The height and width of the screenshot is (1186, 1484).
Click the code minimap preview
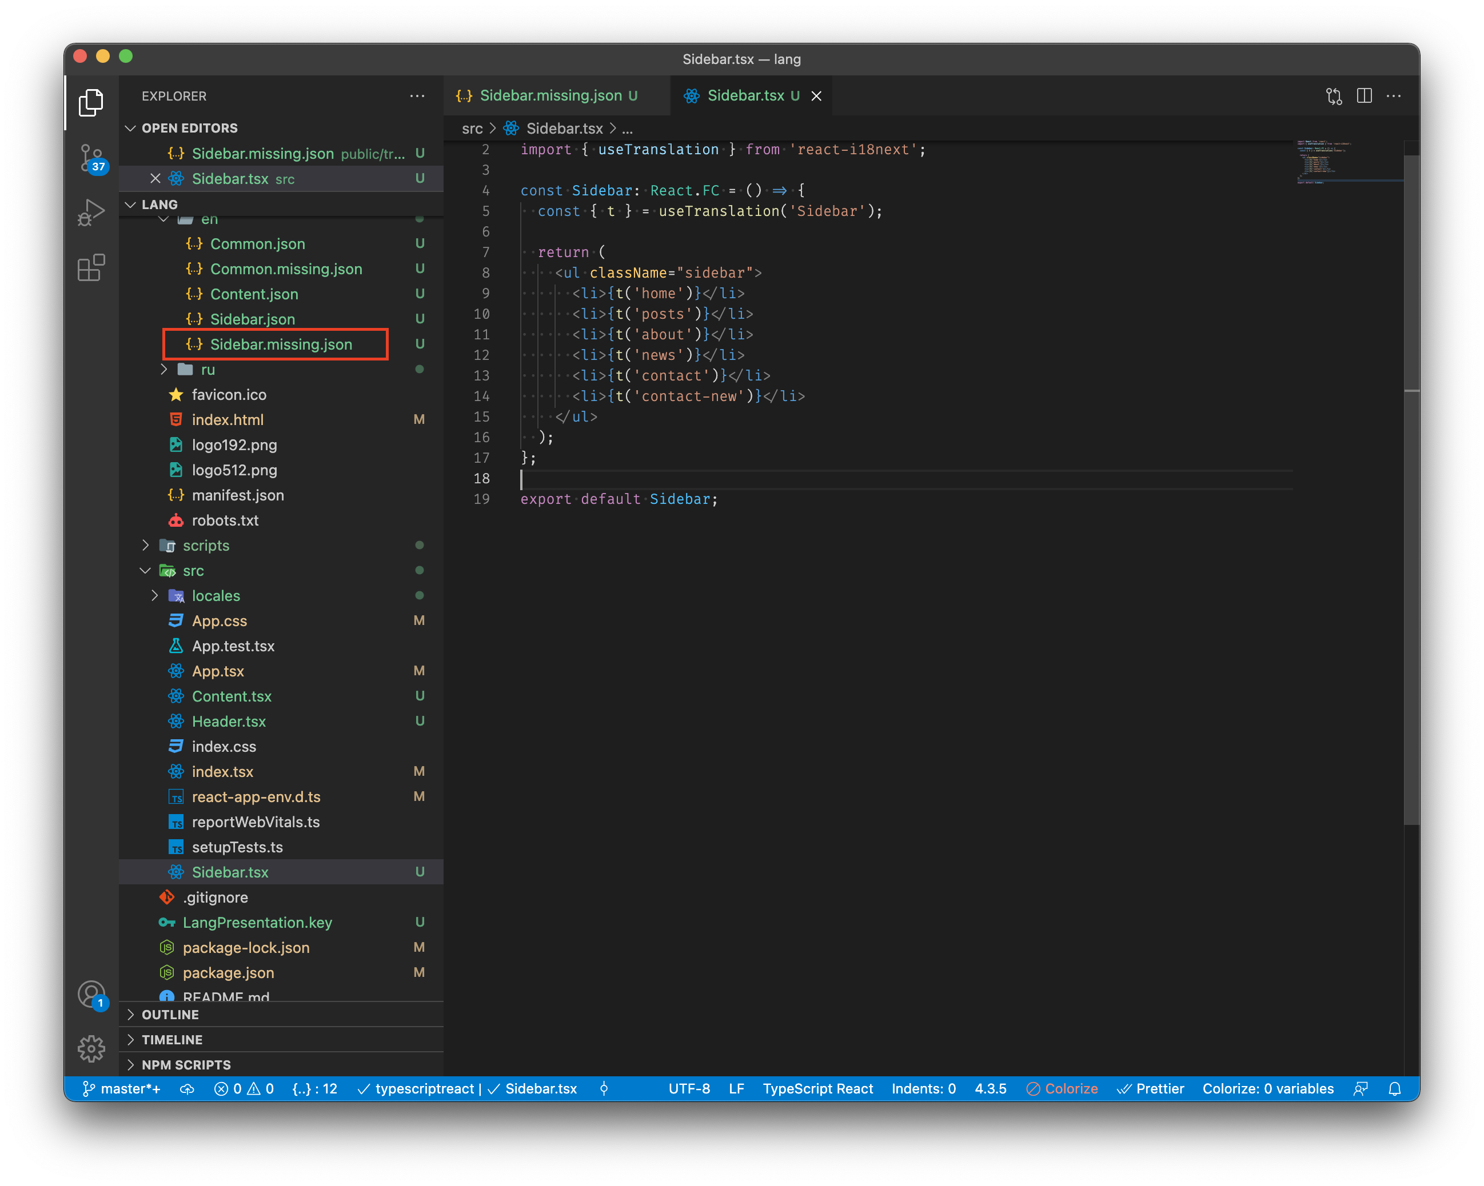point(1348,162)
